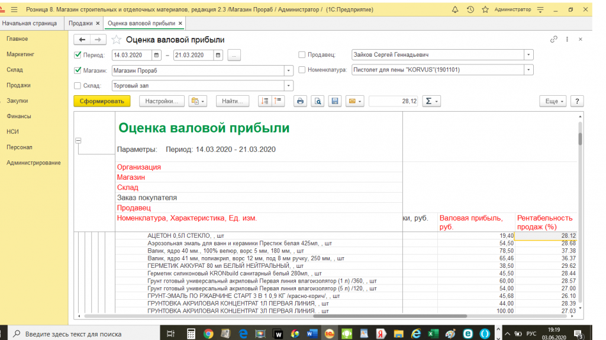Open the Торговый зал dropdown
This screenshot has width=606, height=340.
288,85
